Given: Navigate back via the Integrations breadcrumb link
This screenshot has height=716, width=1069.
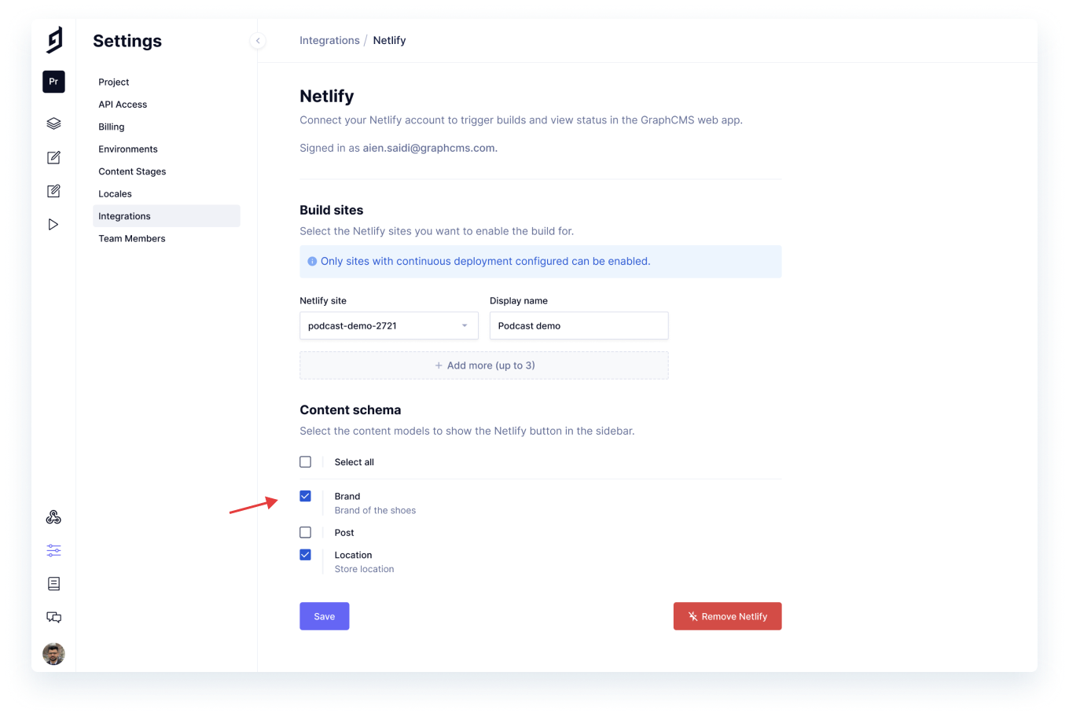Looking at the screenshot, I should tap(329, 40).
